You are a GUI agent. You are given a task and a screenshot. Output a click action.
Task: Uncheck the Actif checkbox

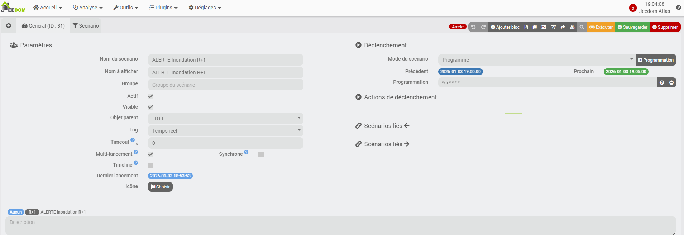[150, 96]
